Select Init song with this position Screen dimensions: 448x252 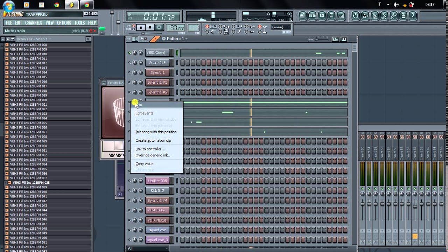click(156, 132)
